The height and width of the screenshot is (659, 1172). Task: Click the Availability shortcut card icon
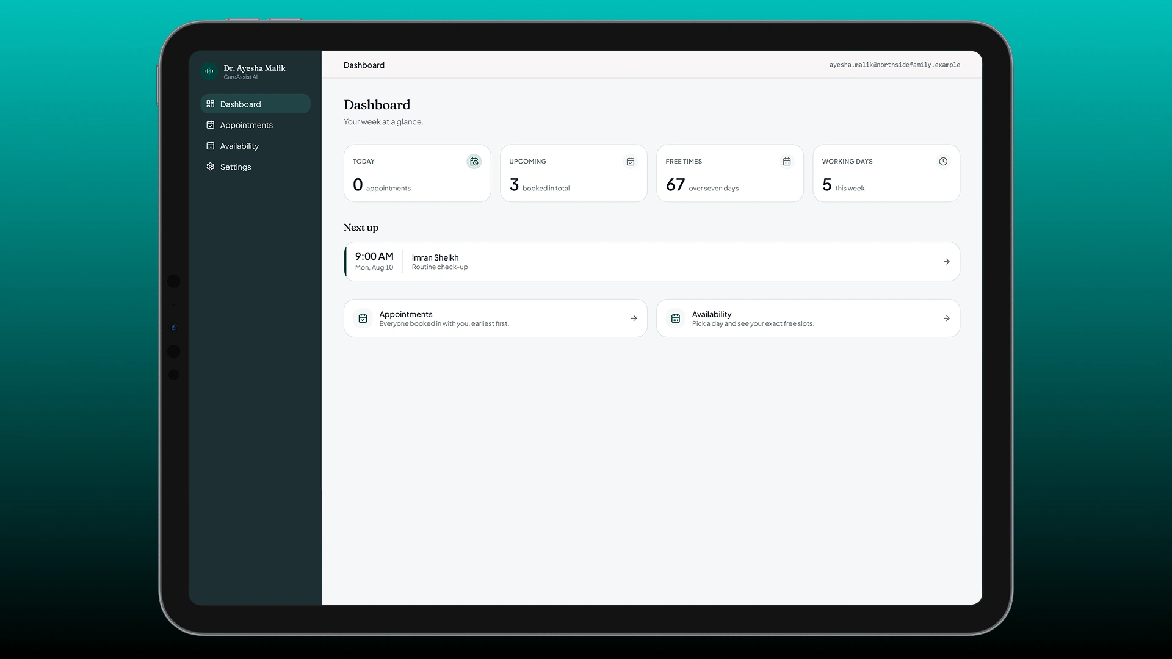(x=676, y=319)
